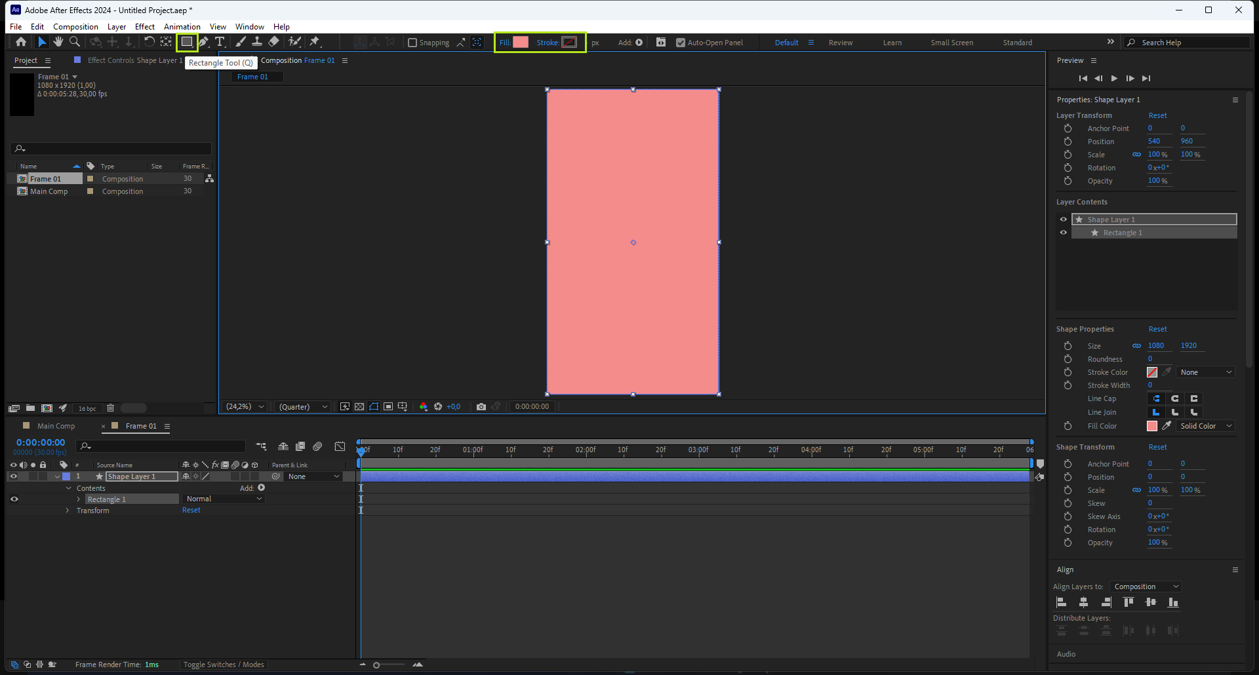Select the Puppet Pin tool

(x=315, y=42)
